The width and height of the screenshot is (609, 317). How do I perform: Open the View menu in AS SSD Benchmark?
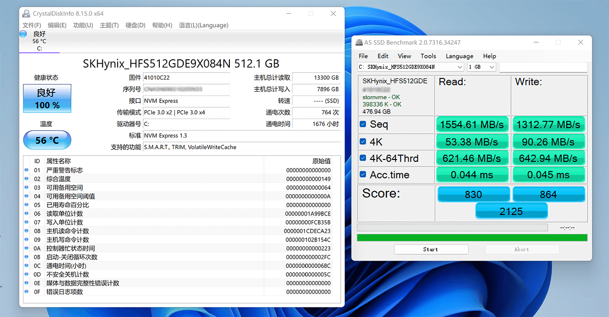404,56
